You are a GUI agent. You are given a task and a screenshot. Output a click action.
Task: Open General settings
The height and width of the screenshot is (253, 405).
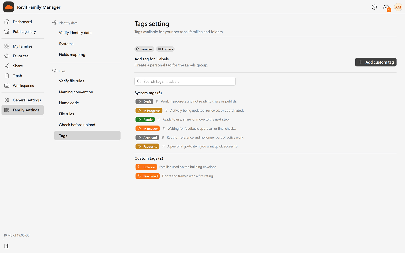click(23, 100)
